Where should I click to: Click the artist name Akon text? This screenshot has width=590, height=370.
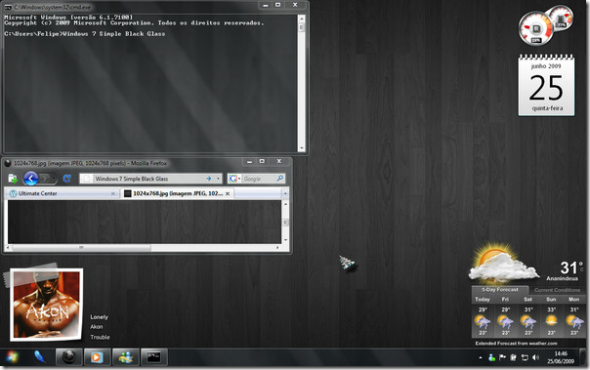97,327
